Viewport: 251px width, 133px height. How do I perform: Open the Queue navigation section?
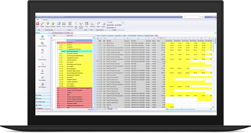(x=43, y=98)
